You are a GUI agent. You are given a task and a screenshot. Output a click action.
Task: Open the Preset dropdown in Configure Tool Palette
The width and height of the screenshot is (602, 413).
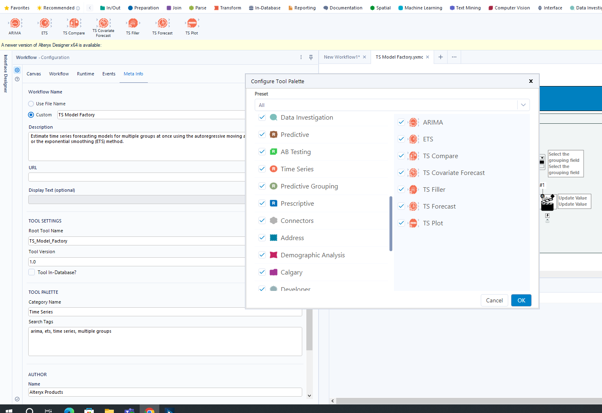pyautogui.click(x=523, y=105)
